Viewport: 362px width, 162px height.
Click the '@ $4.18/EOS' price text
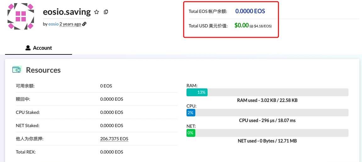coord(260,26)
